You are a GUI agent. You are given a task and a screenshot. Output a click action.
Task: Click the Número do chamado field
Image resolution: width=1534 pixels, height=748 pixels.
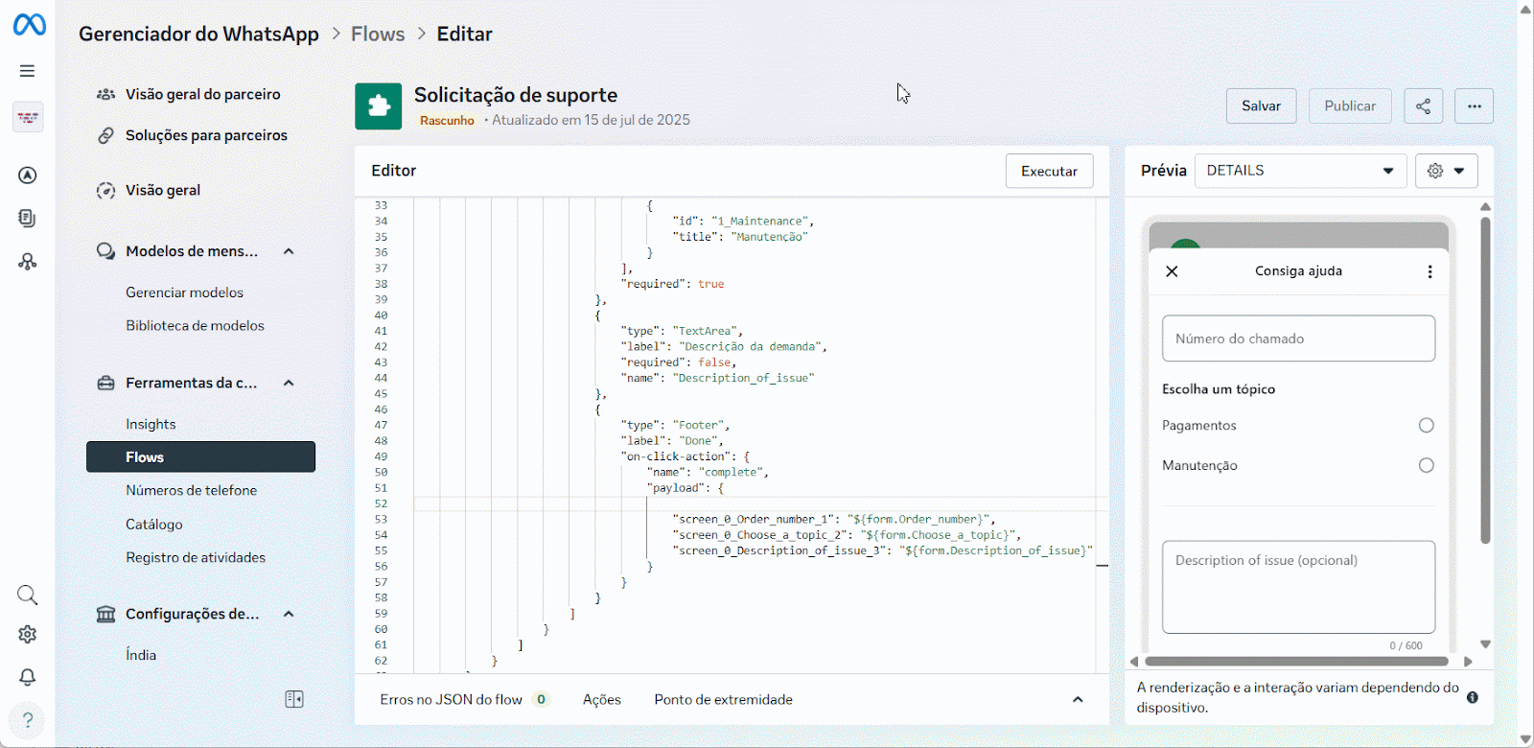(1298, 339)
